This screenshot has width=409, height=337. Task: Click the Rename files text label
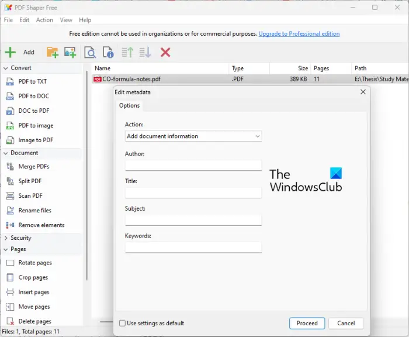click(x=34, y=210)
